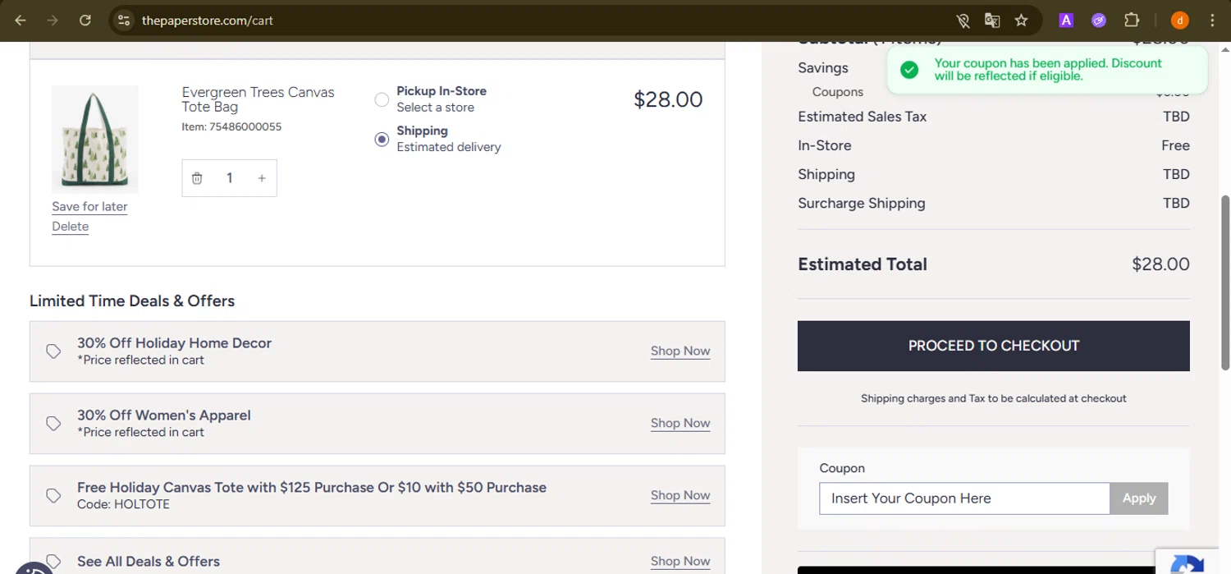Viewport: 1231px width, 574px height.
Task: Select the Shipping radio option
Action: (382, 140)
